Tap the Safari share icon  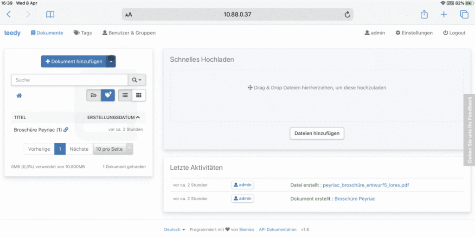[424, 14]
